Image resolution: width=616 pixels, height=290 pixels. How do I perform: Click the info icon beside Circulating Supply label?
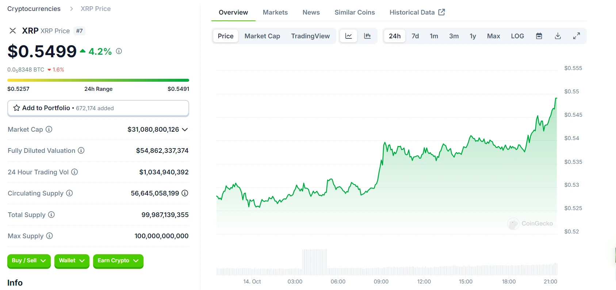point(69,193)
